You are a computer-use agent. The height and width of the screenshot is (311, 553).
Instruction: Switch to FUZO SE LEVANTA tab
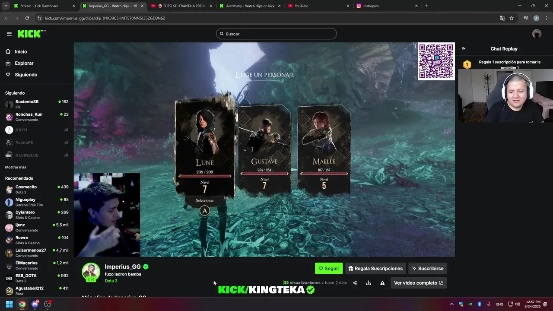pyautogui.click(x=181, y=6)
